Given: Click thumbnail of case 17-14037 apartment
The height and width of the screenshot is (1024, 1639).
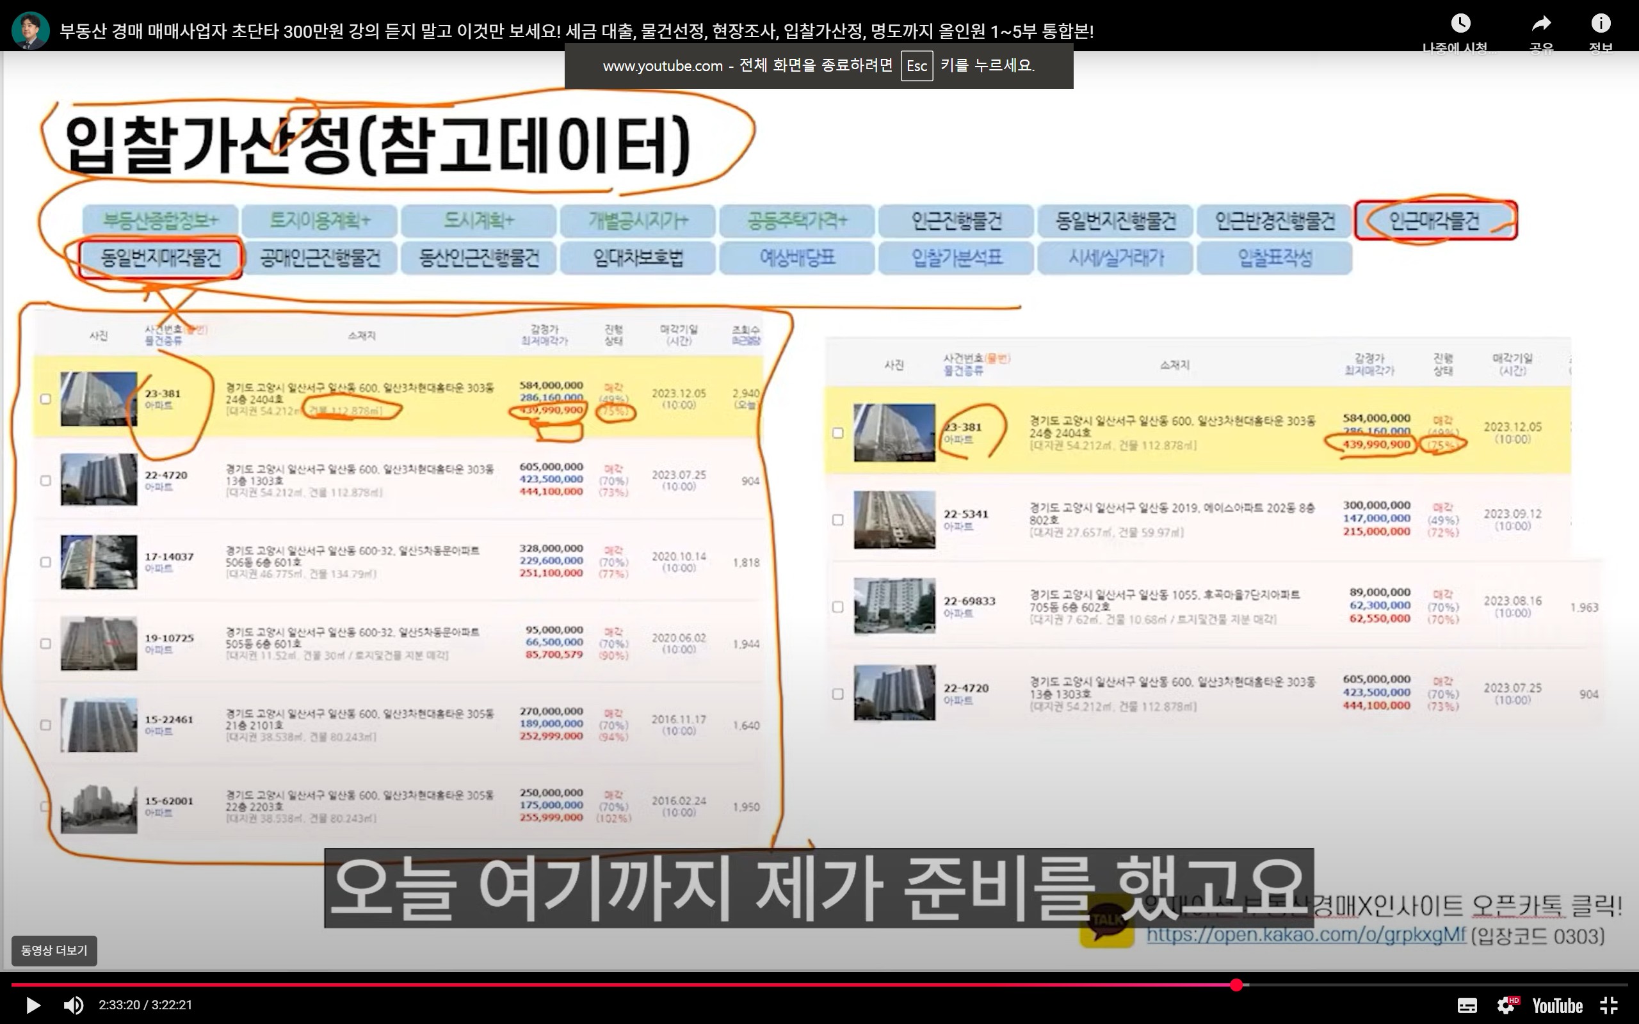Looking at the screenshot, I should (x=99, y=561).
